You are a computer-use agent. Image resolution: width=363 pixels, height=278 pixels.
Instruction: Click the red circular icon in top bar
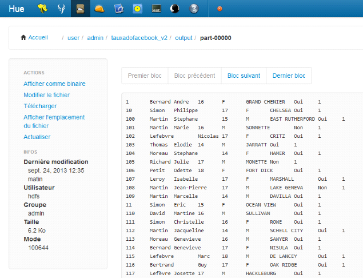(x=220, y=9)
